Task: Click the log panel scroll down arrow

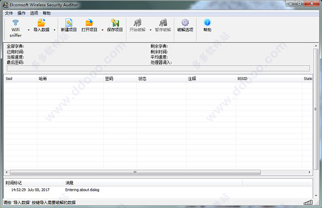Action: tap(316, 196)
